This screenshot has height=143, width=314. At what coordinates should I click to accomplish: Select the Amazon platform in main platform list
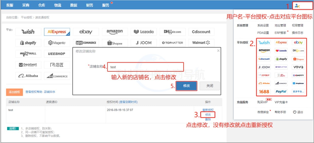pos(115,32)
